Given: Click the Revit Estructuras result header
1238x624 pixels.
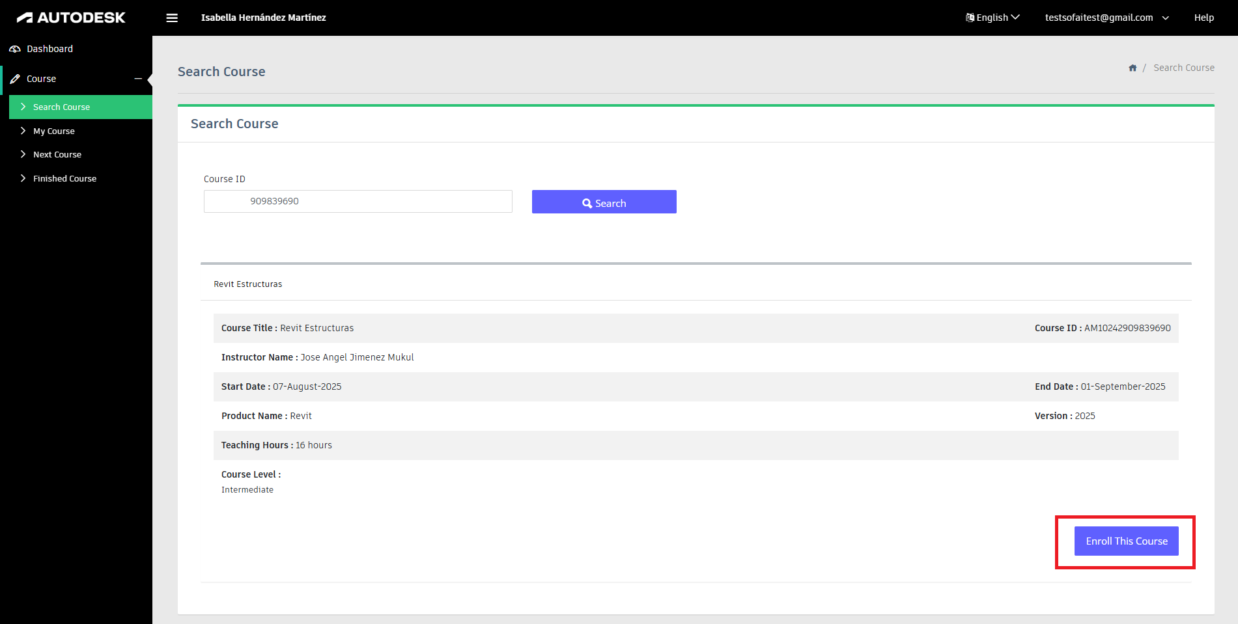Looking at the screenshot, I should [x=247, y=284].
